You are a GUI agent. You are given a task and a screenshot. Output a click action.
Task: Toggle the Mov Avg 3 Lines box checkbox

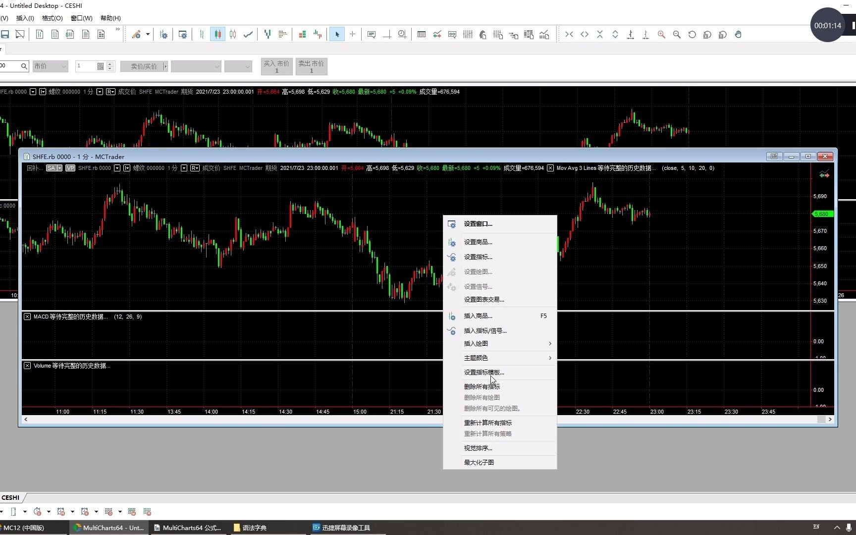[550, 168]
